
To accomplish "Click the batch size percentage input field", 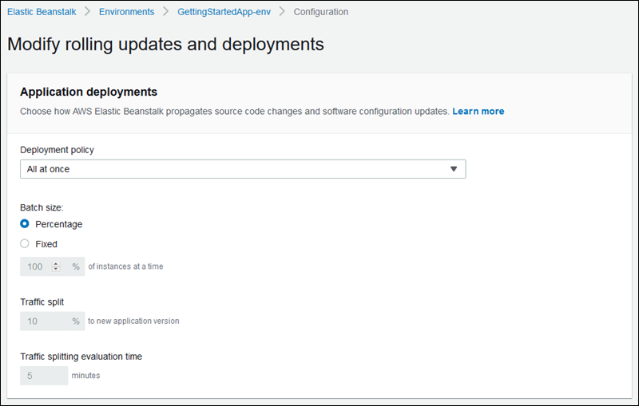I will (36, 266).
